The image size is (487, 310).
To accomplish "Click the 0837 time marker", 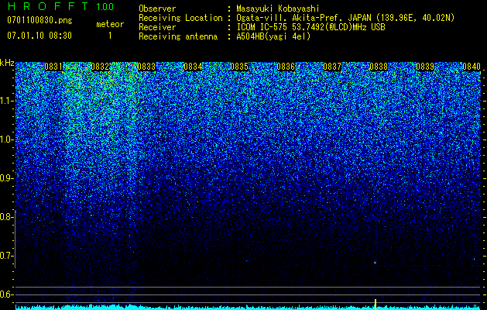I will click(x=332, y=67).
